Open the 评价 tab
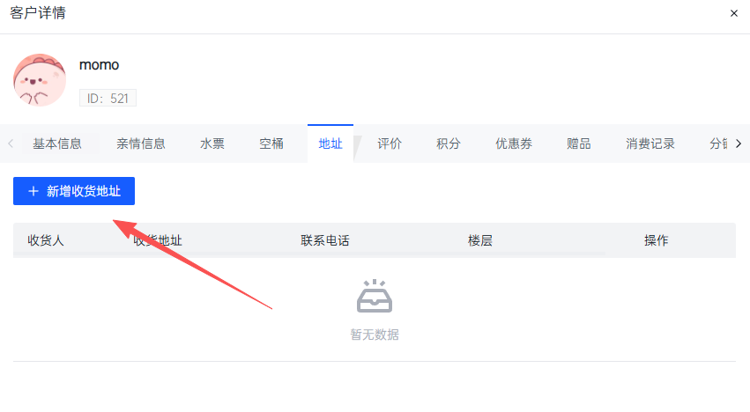Screen dimensions: 750x412 click(390, 143)
